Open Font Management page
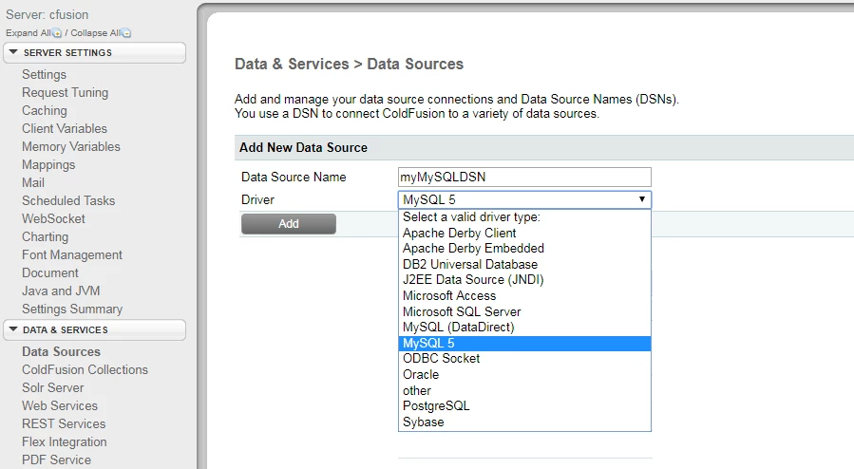 pyautogui.click(x=72, y=254)
